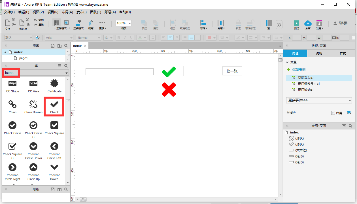Search pages in the Pages panel
The width and height of the screenshot is (357, 204).
66,46
